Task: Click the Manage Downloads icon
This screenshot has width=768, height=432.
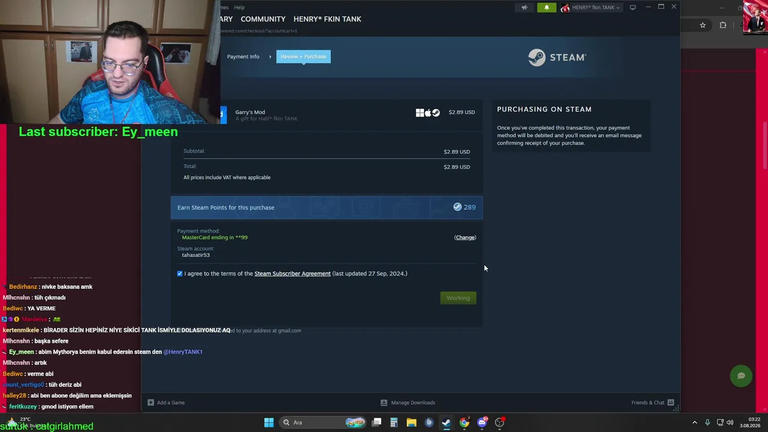Action: pyautogui.click(x=384, y=403)
